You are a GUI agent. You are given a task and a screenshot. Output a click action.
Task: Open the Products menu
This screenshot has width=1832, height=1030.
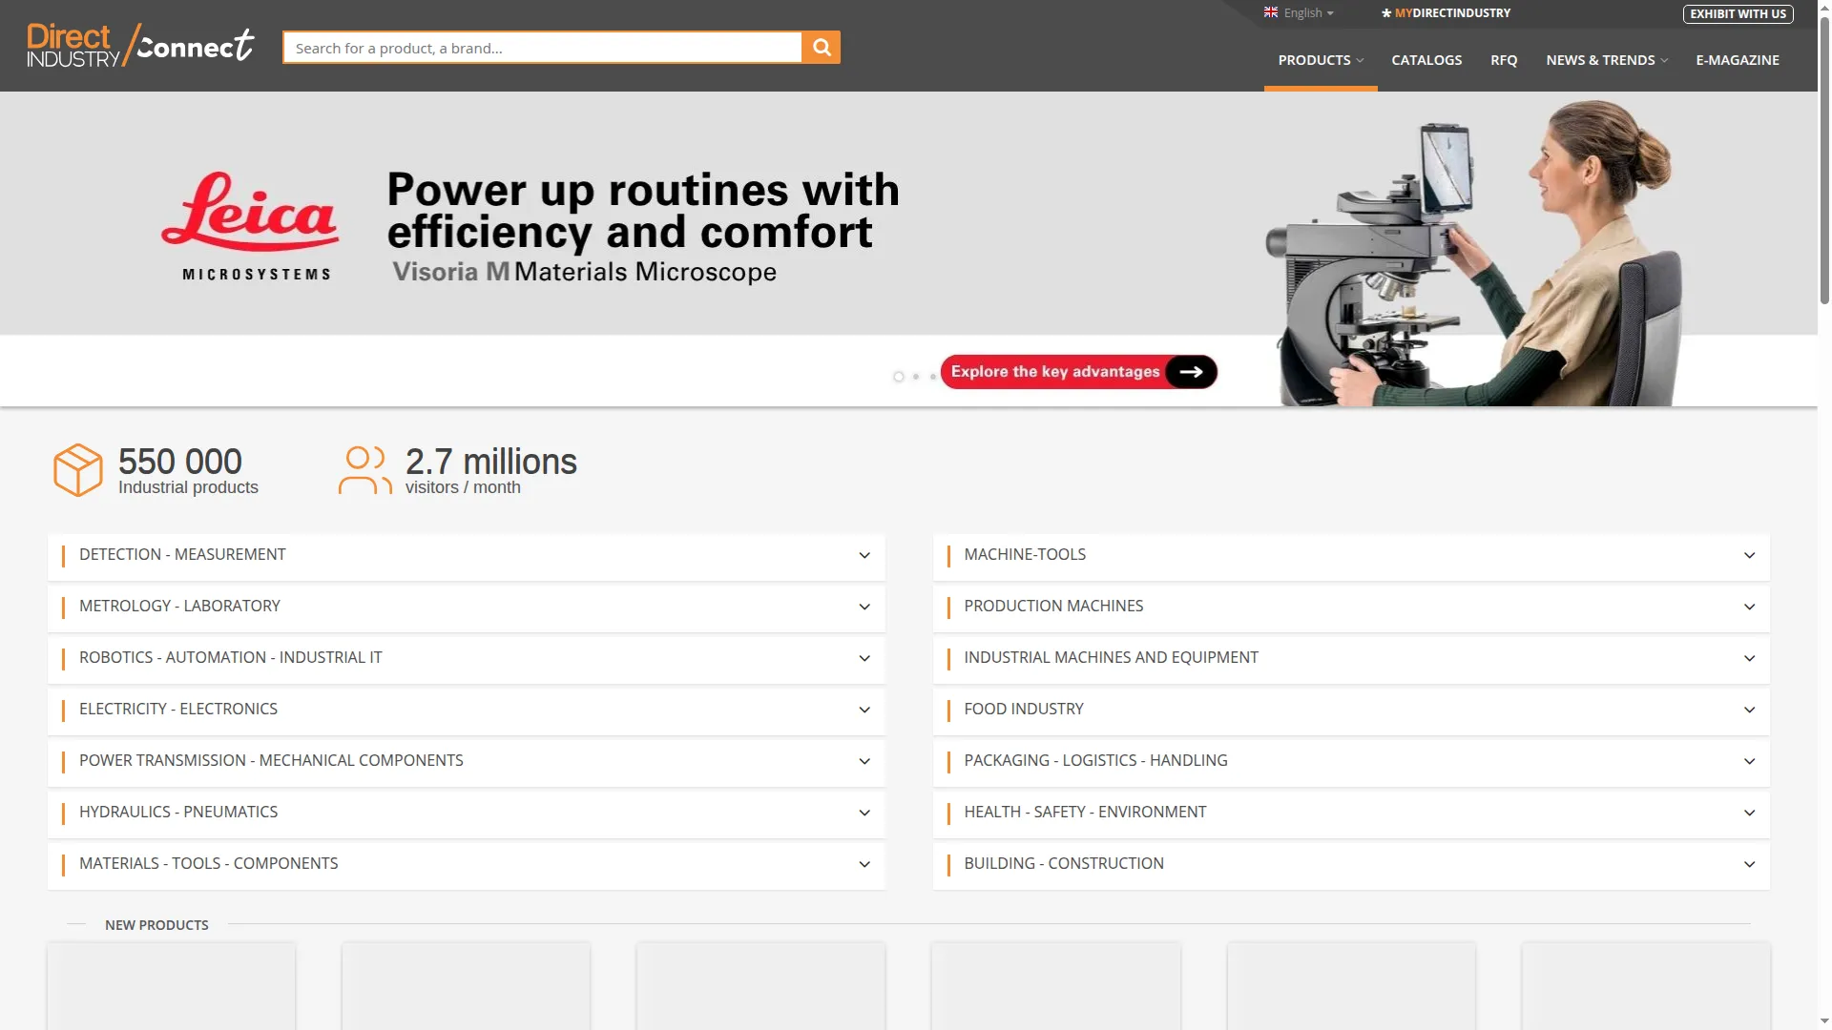pyautogui.click(x=1321, y=60)
